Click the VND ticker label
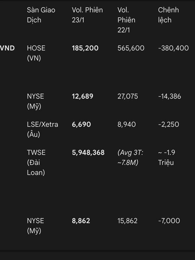 tap(7, 48)
